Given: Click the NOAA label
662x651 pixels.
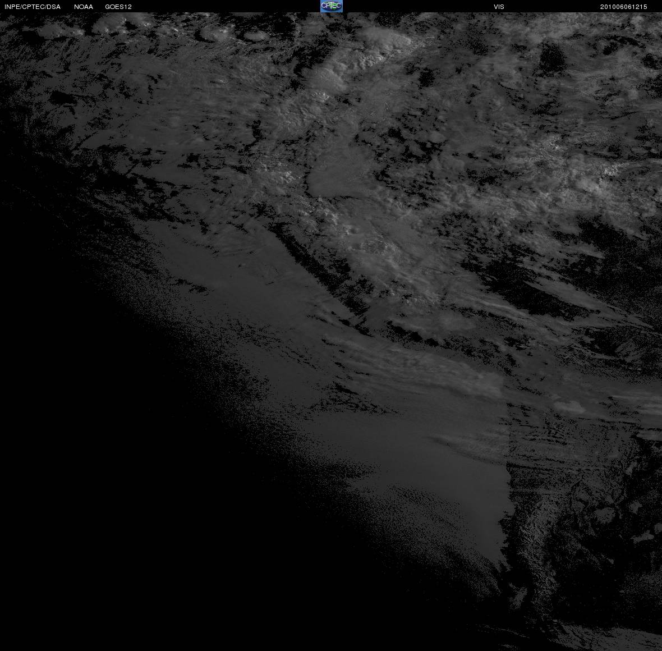Looking at the screenshot, I should click(x=84, y=7).
